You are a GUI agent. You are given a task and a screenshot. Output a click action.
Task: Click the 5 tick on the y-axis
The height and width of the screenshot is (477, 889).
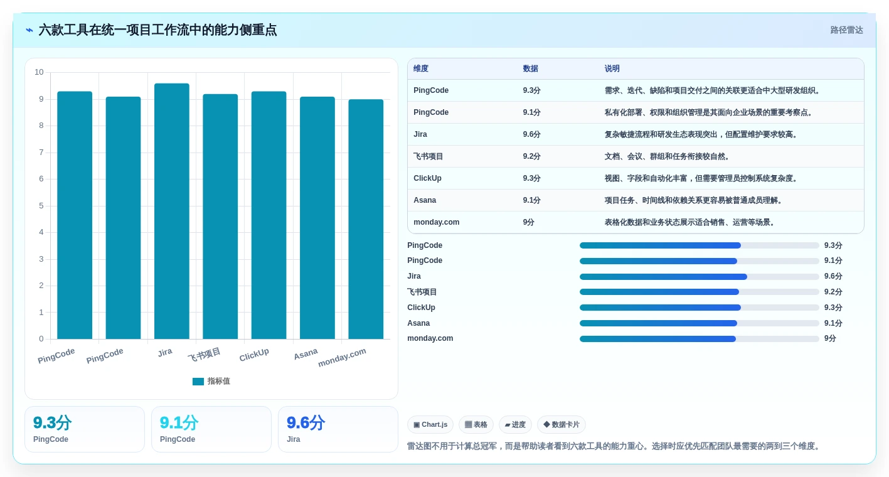41,206
